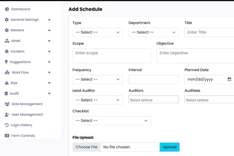This screenshot has width=234, height=156.
Task: Click the Choose File button
Action: (87, 147)
